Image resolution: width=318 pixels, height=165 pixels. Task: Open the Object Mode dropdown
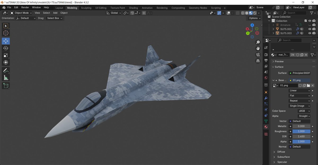21,13
